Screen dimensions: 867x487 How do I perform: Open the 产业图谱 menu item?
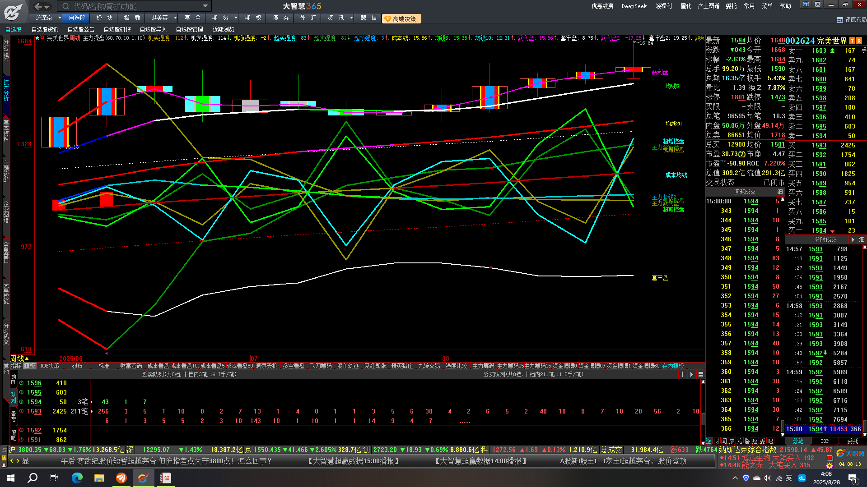pos(709,6)
